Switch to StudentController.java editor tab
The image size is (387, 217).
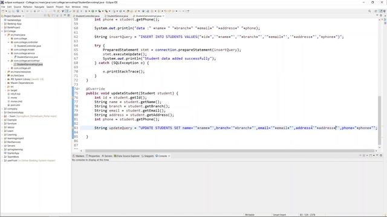pyautogui.click(x=87, y=16)
